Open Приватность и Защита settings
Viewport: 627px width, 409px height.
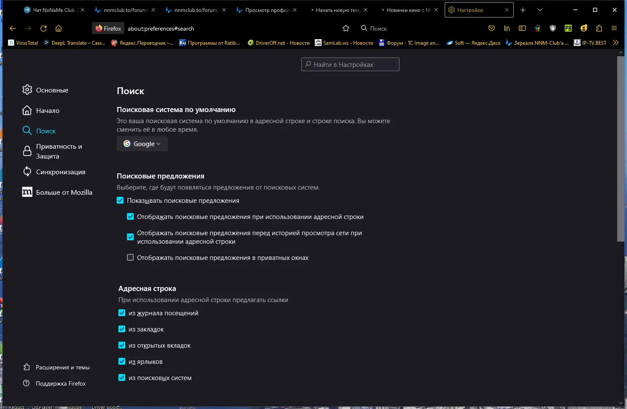(52, 151)
